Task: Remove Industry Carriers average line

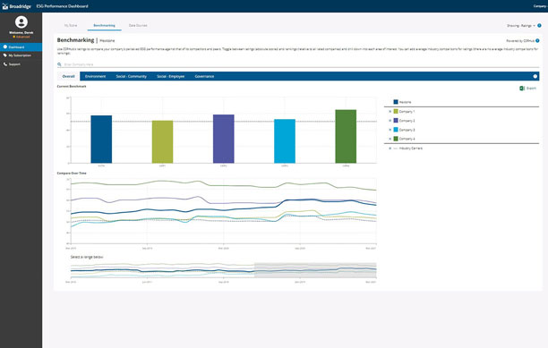Action: coord(390,149)
